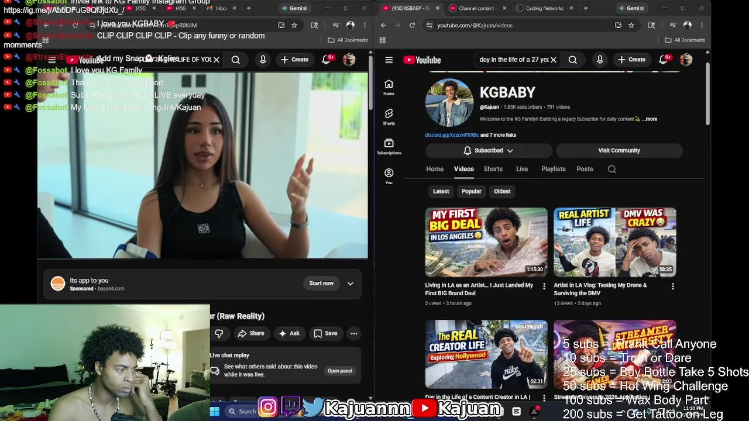Click Share button under left video
Image resolution: width=749 pixels, height=421 pixels.
click(251, 333)
